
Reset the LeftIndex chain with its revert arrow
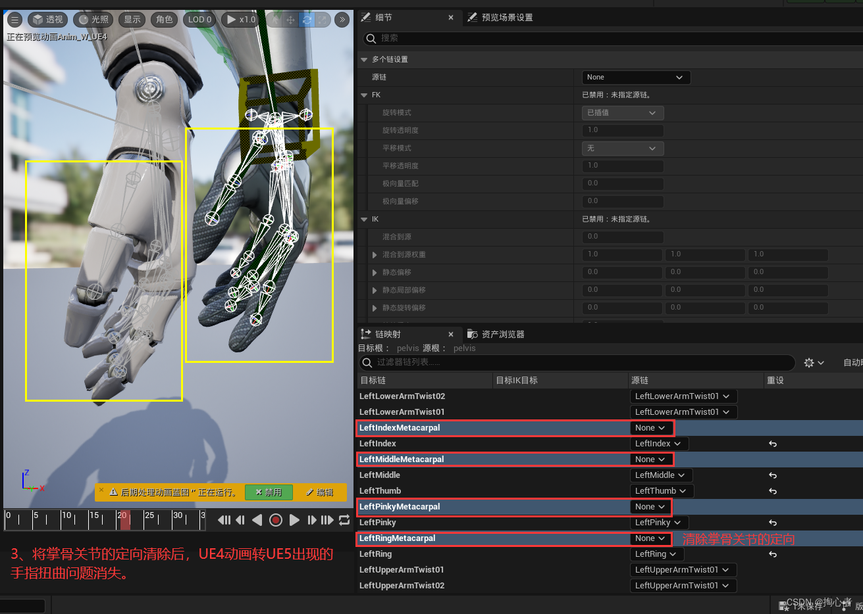point(772,444)
